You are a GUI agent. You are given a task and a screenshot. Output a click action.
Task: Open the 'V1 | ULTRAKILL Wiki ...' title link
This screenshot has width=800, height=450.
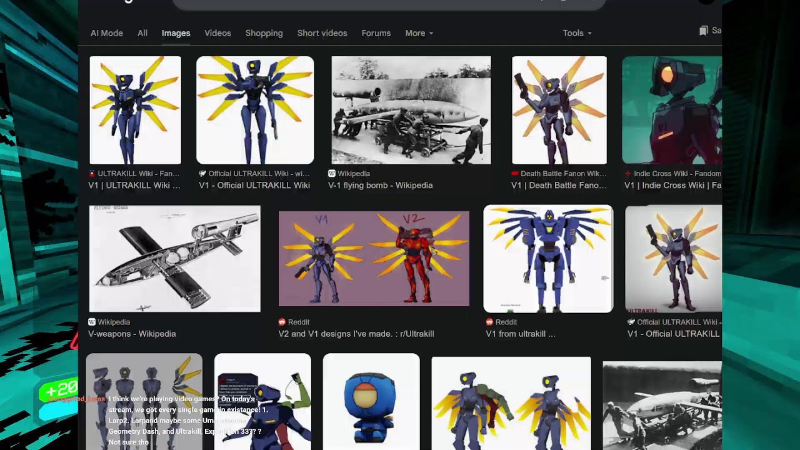134,186
